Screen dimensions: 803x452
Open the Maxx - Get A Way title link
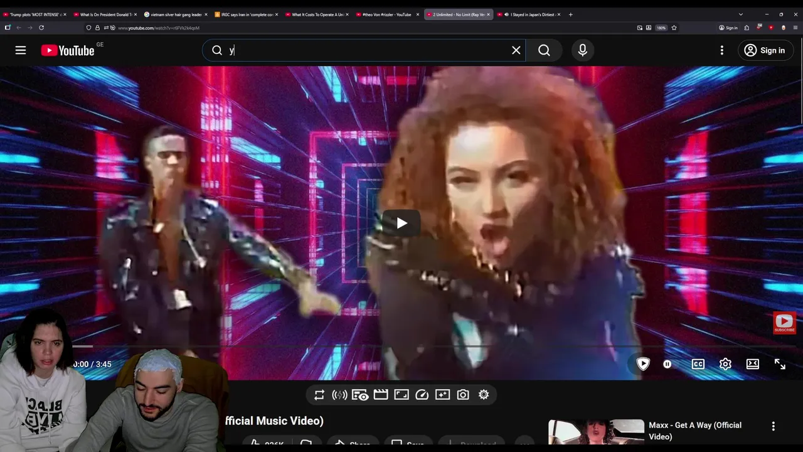click(695, 431)
